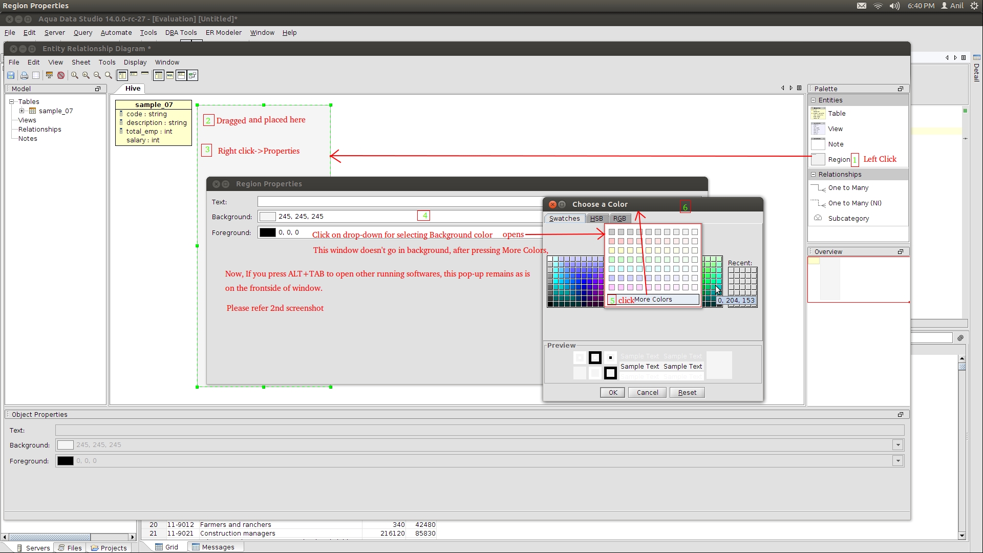Toggle the relationship display toolbar button
The image size is (983, 553).
point(193,75)
